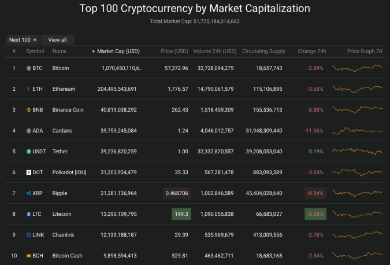
Task: Click the USDT symbol text
Action: pos(39,152)
